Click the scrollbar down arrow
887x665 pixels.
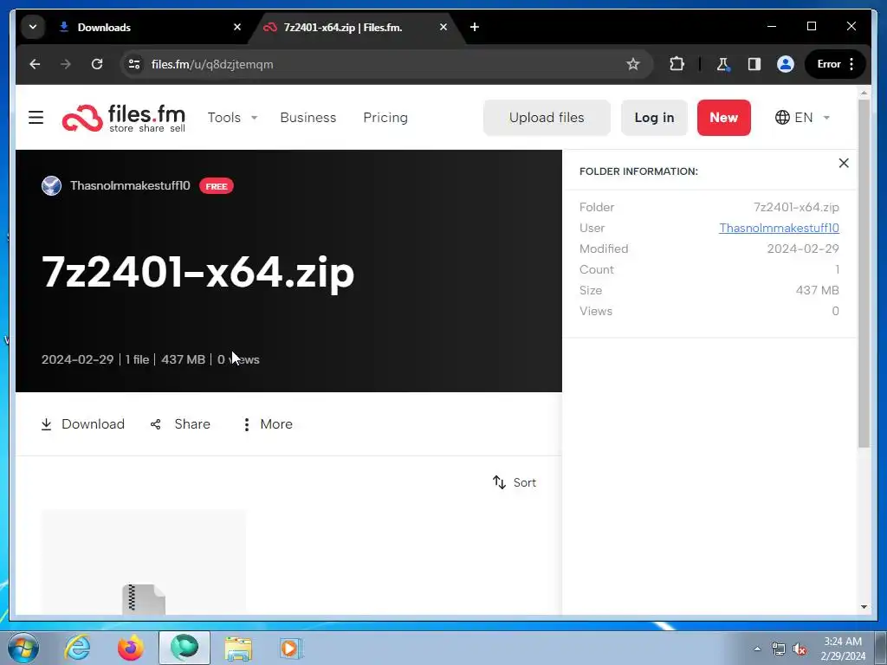pos(864,607)
